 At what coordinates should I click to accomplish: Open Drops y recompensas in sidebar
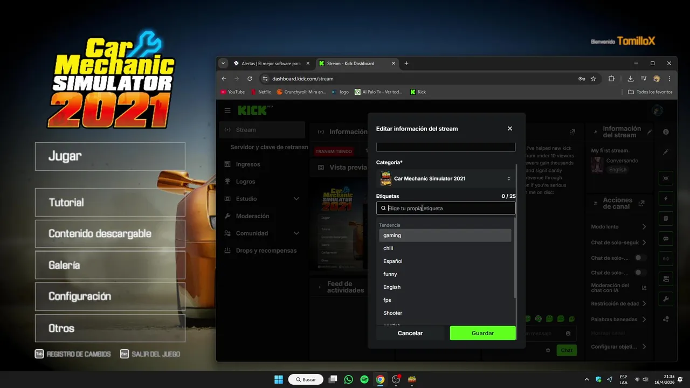click(x=263, y=251)
